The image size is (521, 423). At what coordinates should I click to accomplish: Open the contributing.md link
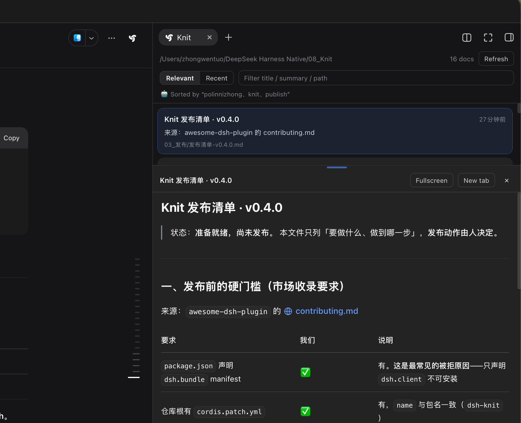click(x=327, y=311)
